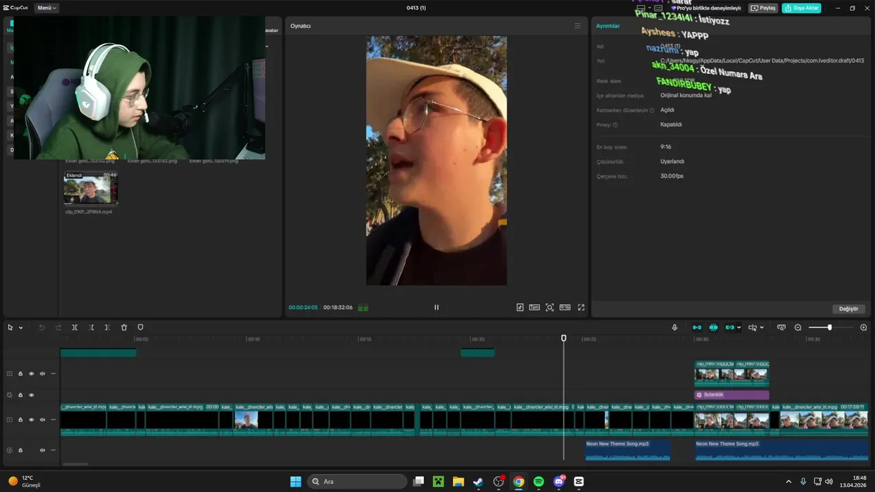The height and width of the screenshot is (492, 875).
Task: Hide the effects track with eye icon
Action: pyautogui.click(x=31, y=395)
